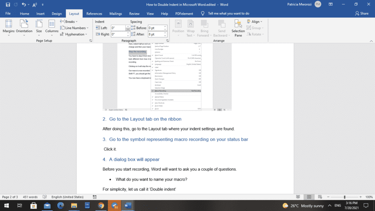Switch to the Mailings tab
Image resolution: width=375 pixels, height=211 pixels.
point(116,14)
